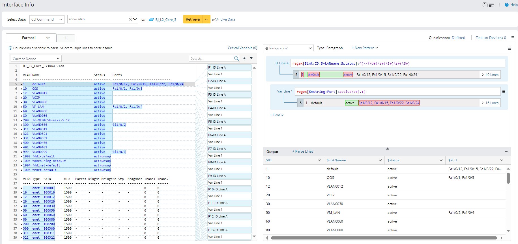Screen dimensions: 518x244
Task: Open the Help icon link
Action: (507, 5)
